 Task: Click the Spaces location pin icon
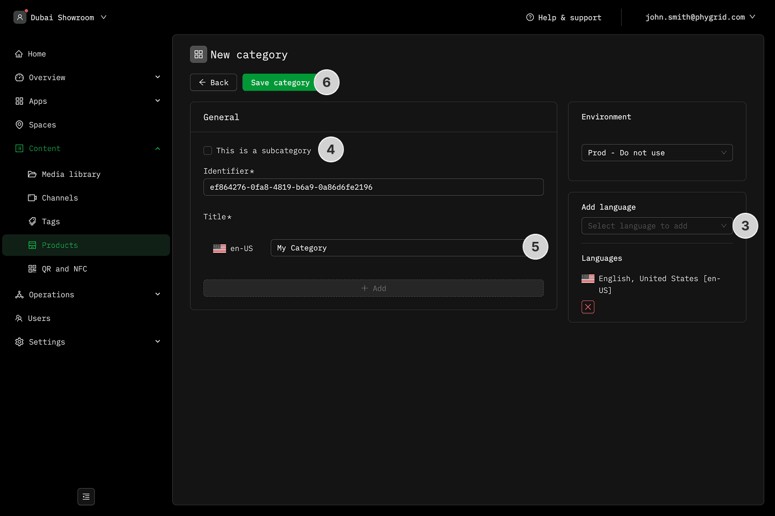pyautogui.click(x=19, y=125)
